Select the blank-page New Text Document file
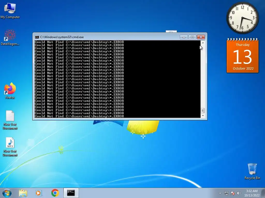 click(10, 120)
